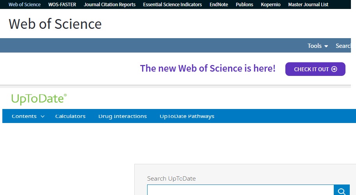This screenshot has width=356, height=195.
Task: Click the UpToDate logo
Action: [x=39, y=99]
